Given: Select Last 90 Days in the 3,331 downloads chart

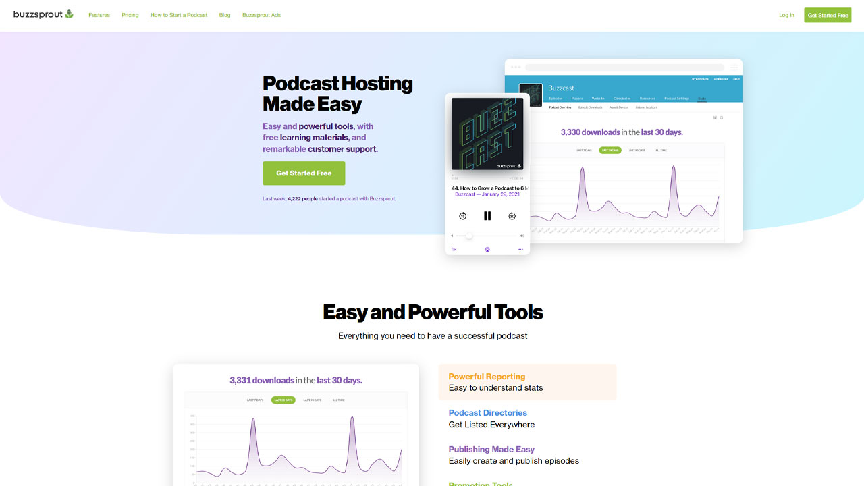Looking at the screenshot, I should point(312,400).
